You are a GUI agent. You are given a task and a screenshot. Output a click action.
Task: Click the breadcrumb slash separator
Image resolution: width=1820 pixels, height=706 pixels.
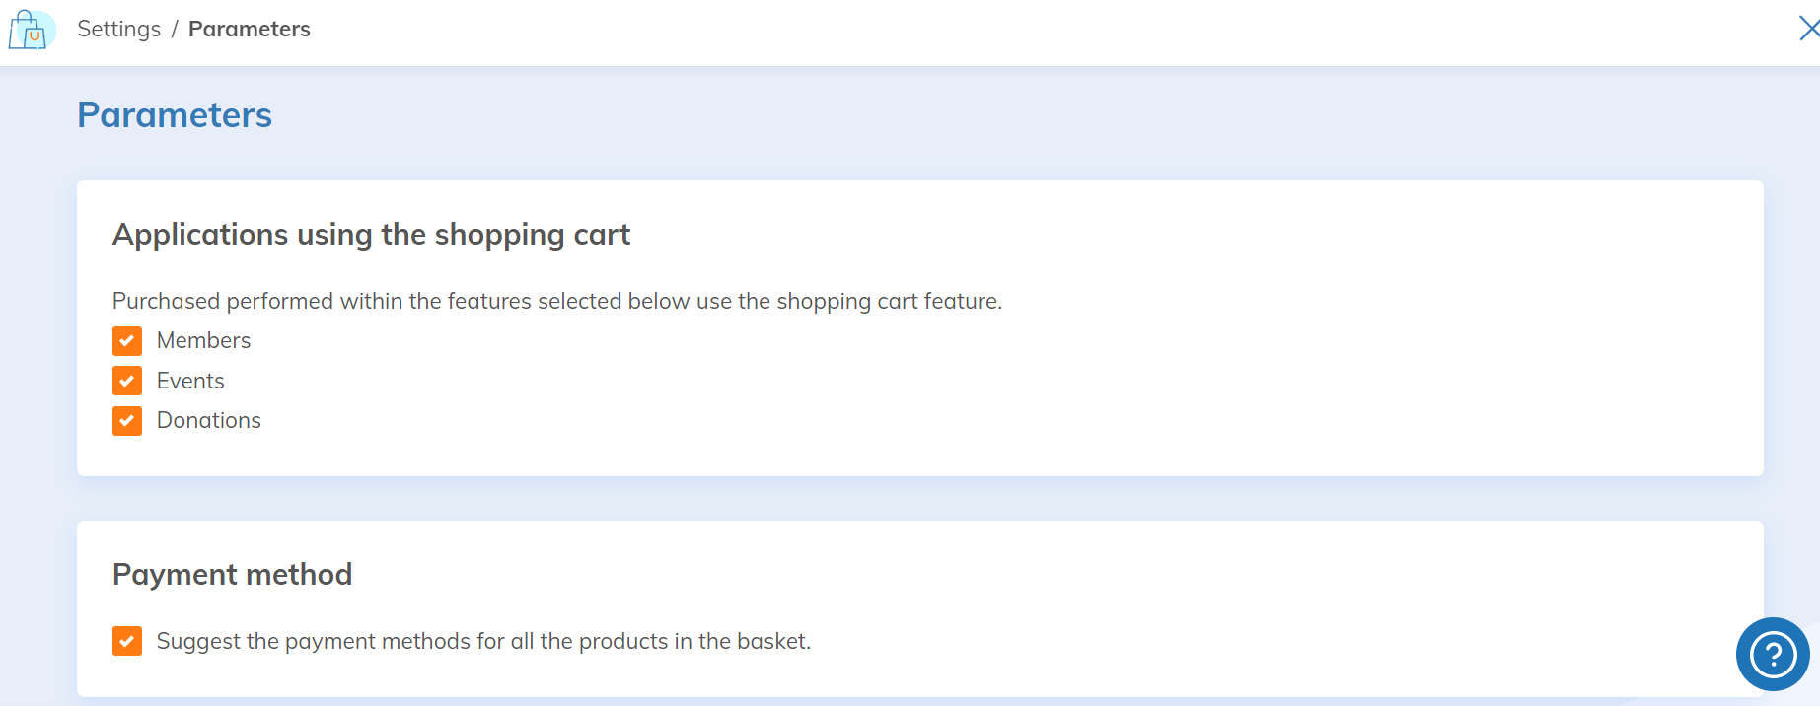click(x=175, y=29)
